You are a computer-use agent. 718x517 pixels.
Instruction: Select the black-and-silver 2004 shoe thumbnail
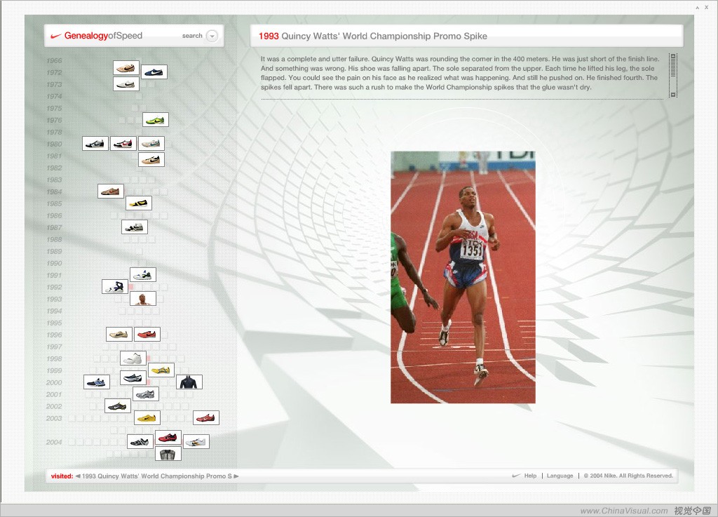point(140,441)
